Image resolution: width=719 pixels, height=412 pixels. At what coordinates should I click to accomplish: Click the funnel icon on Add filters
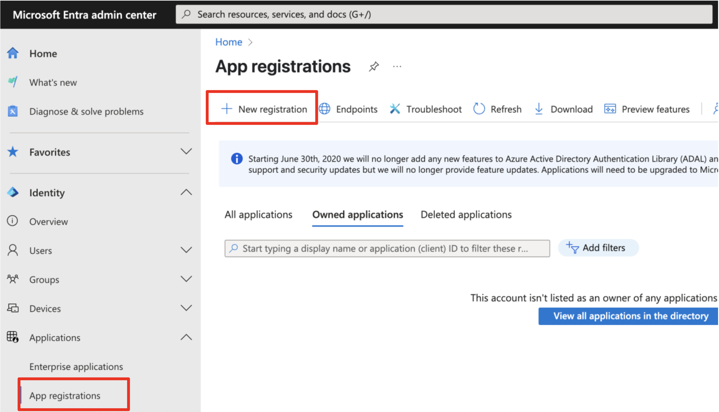572,248
